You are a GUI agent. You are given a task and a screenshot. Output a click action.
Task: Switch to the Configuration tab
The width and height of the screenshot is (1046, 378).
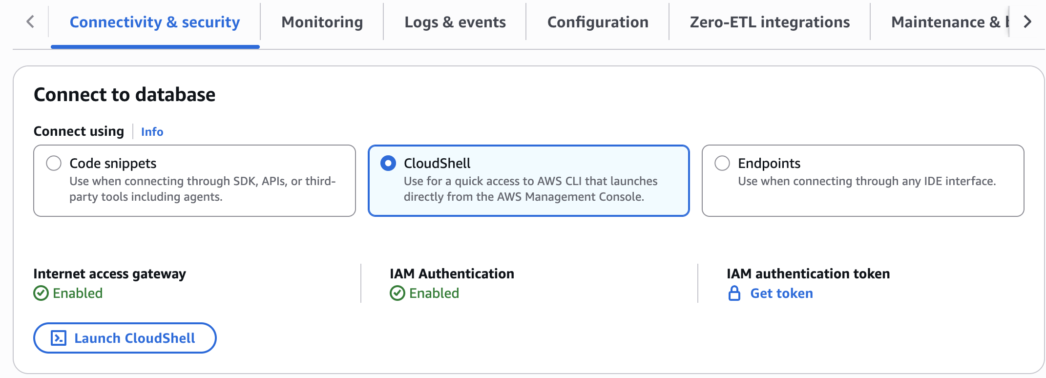coord(598,21)
